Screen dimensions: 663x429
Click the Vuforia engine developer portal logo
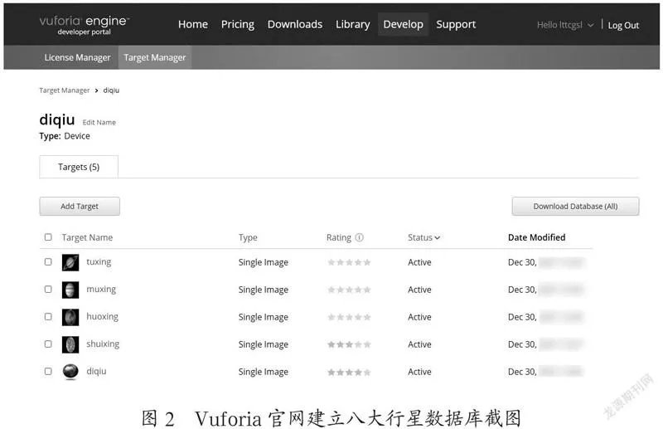pos(85,25)
